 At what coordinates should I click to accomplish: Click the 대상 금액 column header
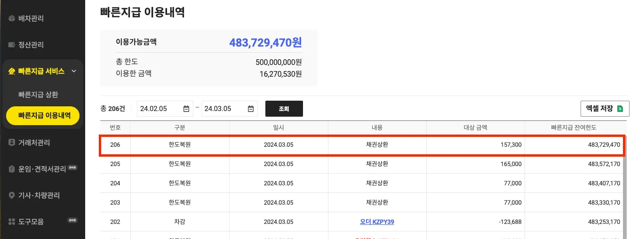475,127
